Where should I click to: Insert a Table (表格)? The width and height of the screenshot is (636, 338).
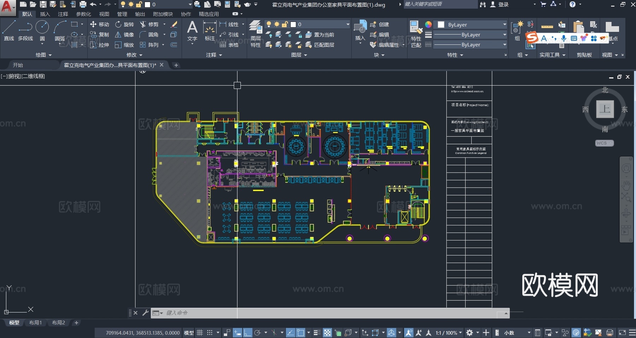point(229,45)
